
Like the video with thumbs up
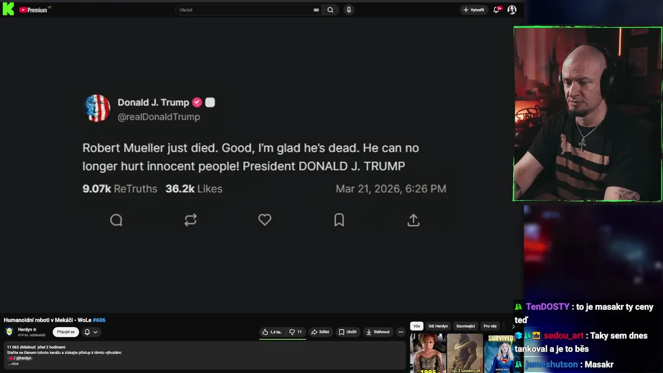(272, 332)
